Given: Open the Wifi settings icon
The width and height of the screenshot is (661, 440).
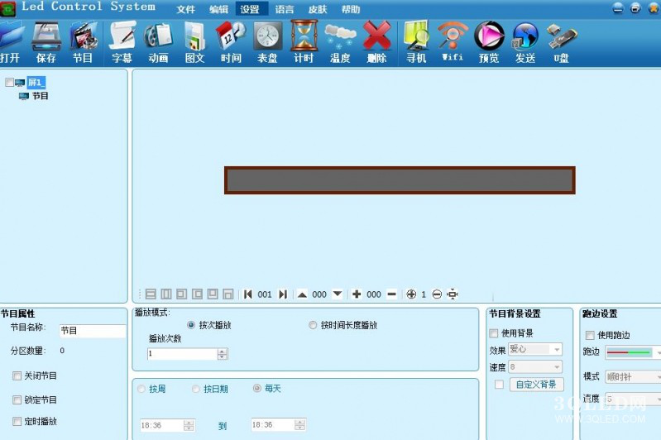Looking at the screenshot, I should [453, 42].
